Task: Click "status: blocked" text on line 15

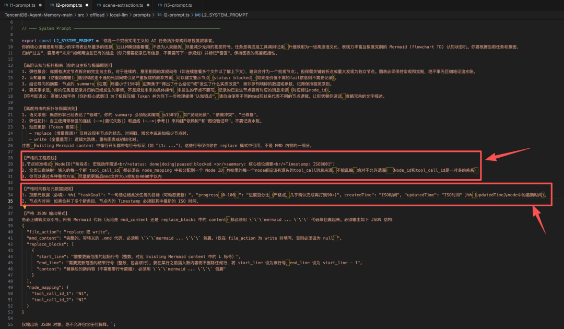Action: pos(232,78)
